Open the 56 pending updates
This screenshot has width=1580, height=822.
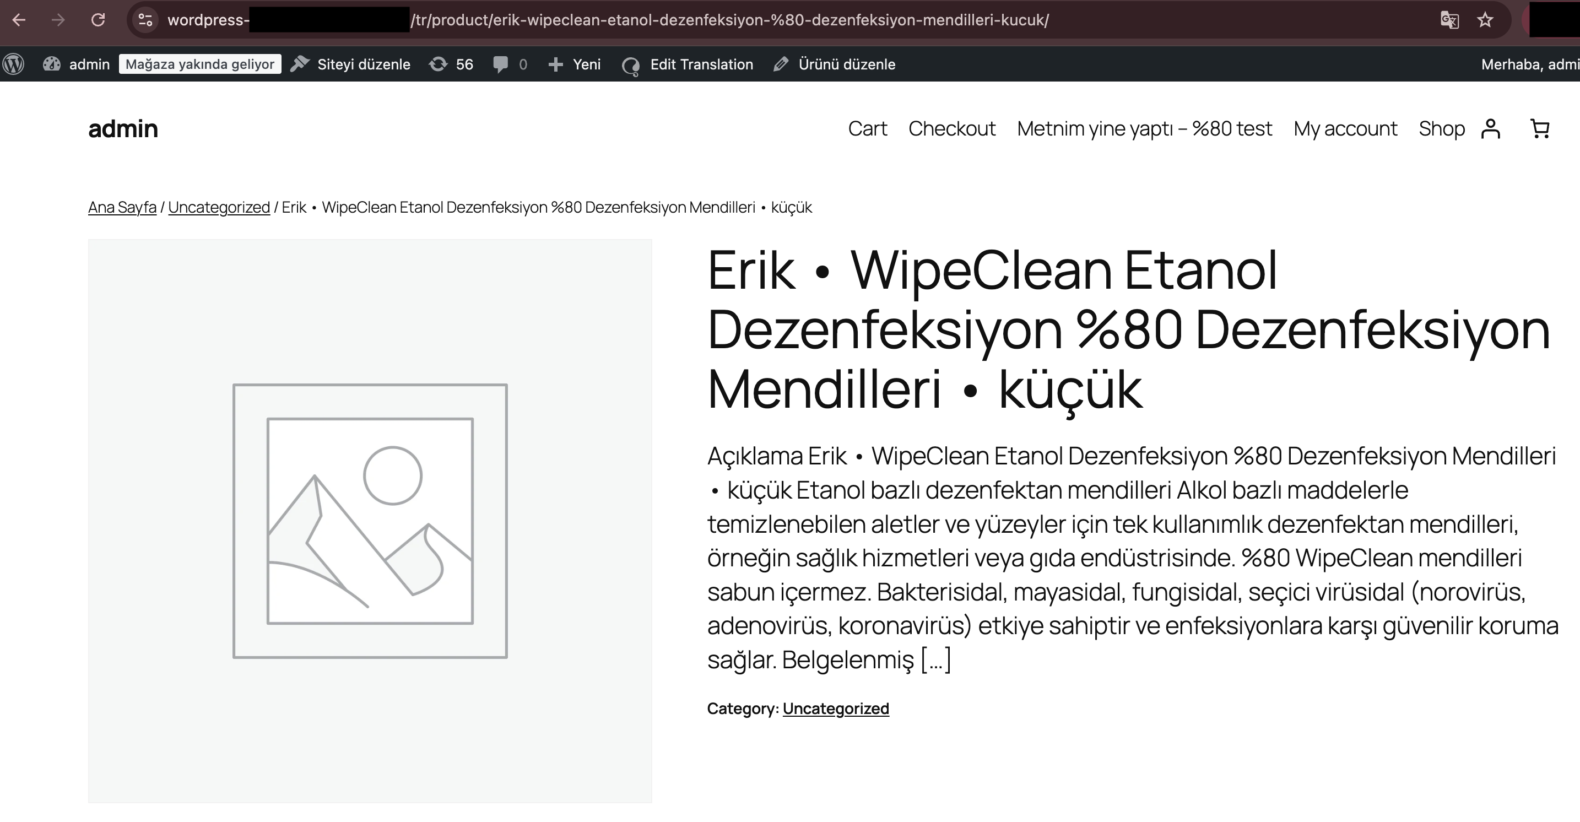(451, 64)
